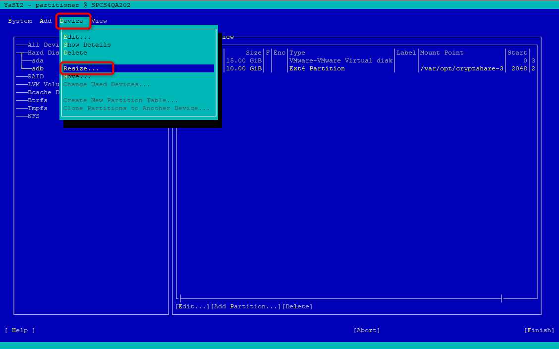
Task: Expand the RAID tree node
Action: pyautogui.click(x=36, y=76)
